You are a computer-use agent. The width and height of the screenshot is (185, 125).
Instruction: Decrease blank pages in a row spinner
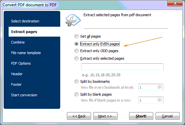pos(160,101)
